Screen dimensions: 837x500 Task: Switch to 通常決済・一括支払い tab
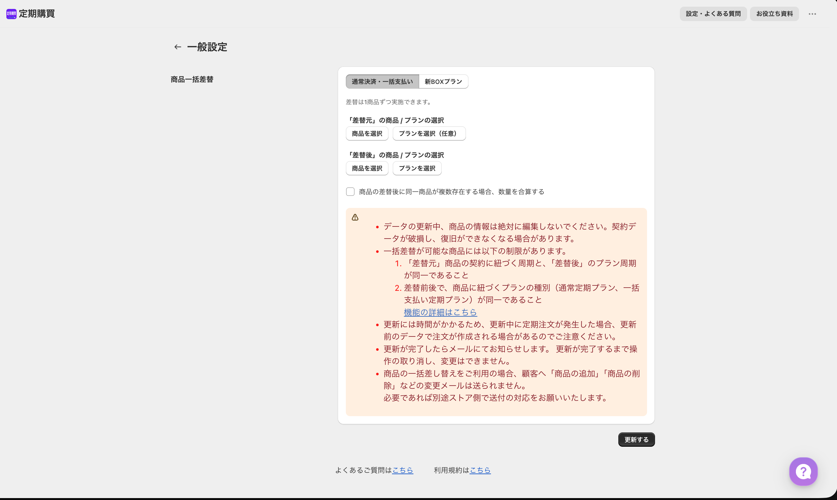[x=382, y=82]
